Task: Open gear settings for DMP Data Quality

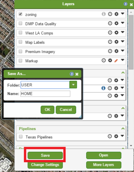Action: coord(116,23)
